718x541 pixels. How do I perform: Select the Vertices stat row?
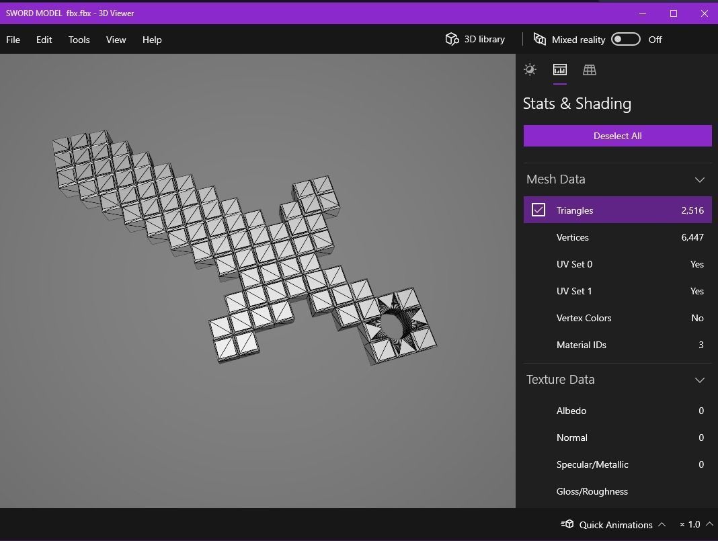click(617, 237)
